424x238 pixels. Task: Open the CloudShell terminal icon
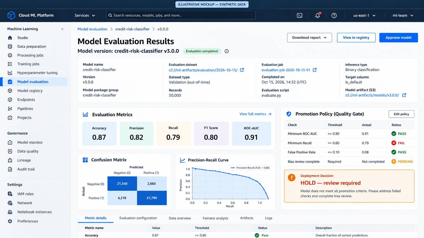[299, 15]
